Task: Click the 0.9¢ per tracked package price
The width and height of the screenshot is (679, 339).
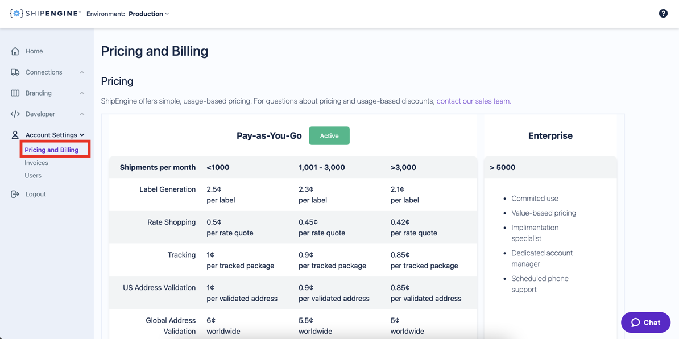Action: click(x=332, y=260)
